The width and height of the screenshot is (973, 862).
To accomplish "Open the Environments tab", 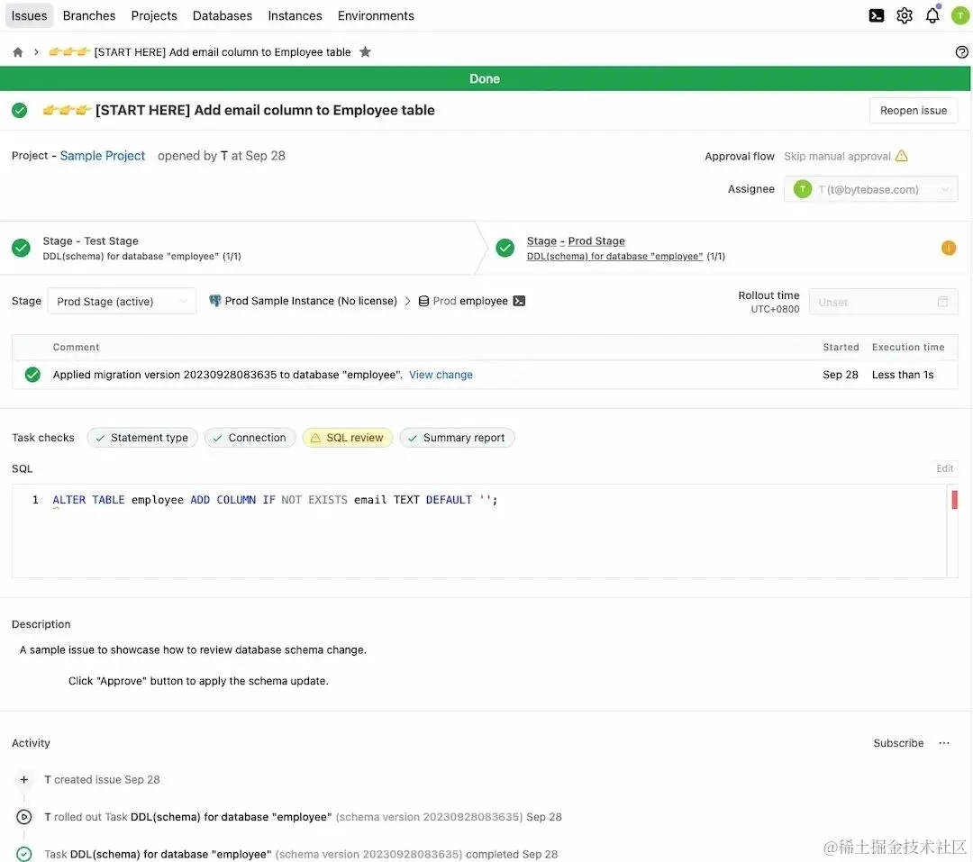I will pos(376,15).
